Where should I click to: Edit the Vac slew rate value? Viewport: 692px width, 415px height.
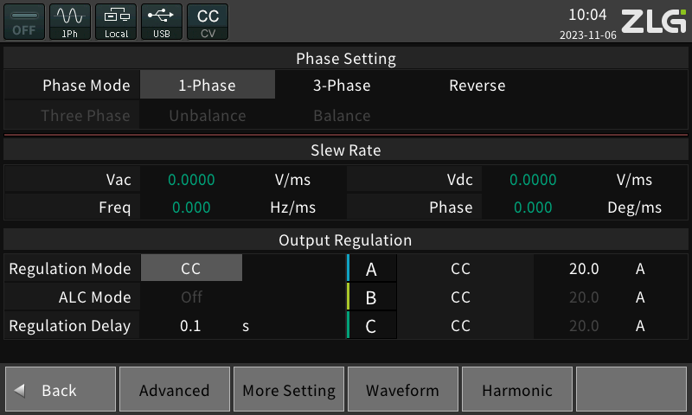tap(191, 180)
